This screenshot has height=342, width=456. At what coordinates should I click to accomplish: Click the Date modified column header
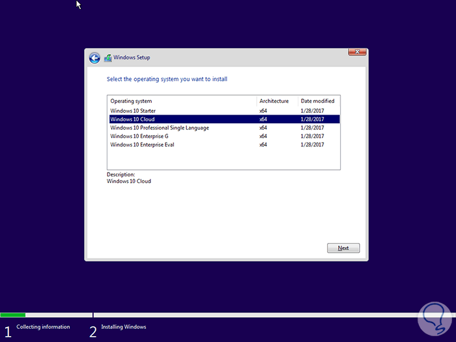click(x=319, y=101)
